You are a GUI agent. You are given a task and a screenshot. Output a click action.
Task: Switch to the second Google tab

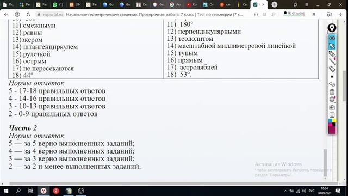pos(125,4)
